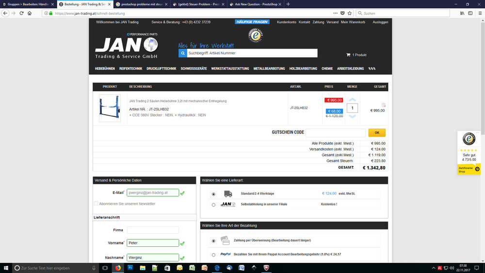Click the Nachname field with Werginz
Screen dimensions: 485x273
point(153,257)
